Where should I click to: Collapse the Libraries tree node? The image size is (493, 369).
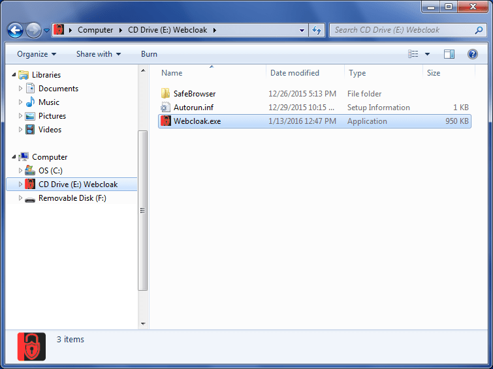[x=14, y=74]
